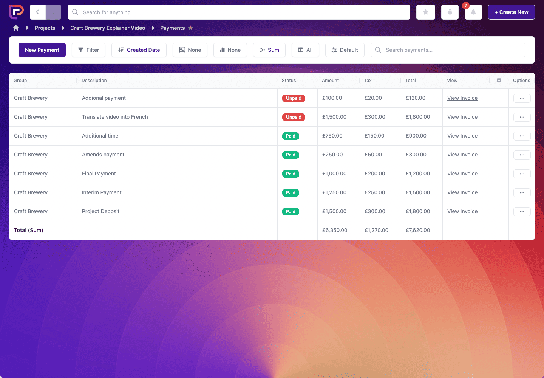Go back with the left arrow button
This screenshot has width=544, height=378.
click(38, 12)
